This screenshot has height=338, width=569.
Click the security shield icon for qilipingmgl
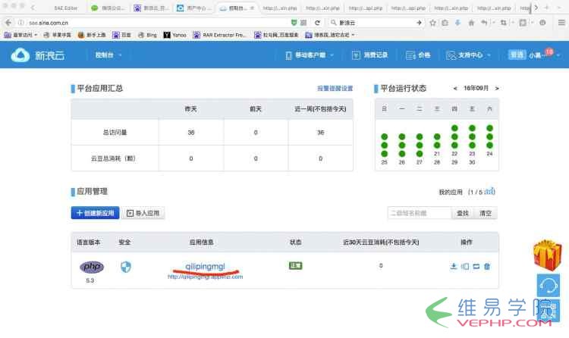coord(125,267)
